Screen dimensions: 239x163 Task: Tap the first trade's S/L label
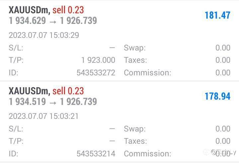pos(16,48)
